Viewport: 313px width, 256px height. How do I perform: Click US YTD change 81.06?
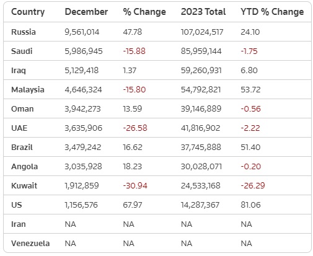(x=250, y=205)
